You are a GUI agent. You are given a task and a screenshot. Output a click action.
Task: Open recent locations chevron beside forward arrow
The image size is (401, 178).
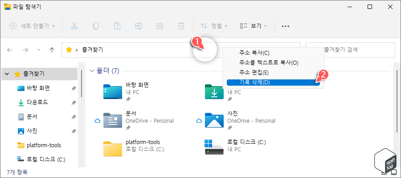pyautogui.click(x=39, y=50)
